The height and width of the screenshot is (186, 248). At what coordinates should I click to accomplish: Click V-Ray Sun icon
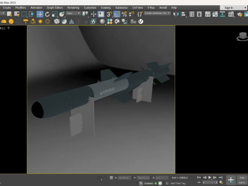(40, 21)
